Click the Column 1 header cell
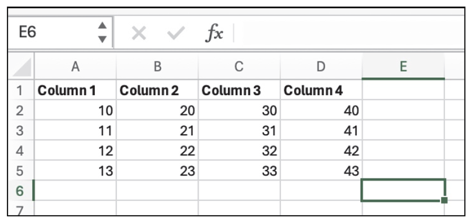 point(75,90)
